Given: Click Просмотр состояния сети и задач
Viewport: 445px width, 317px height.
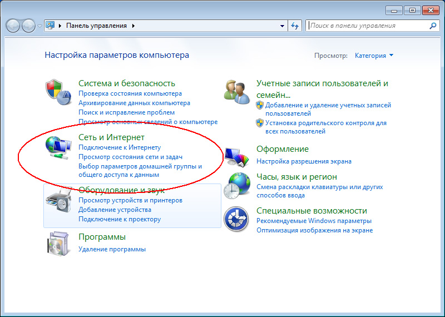Looking at the screenshot, I should [x=130, y=157].
